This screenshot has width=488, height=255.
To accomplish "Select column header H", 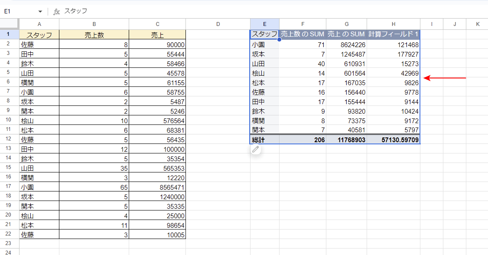I will click(393, 24).
